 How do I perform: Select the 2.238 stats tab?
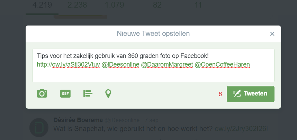pyautogui.click(x=77, y=5)
